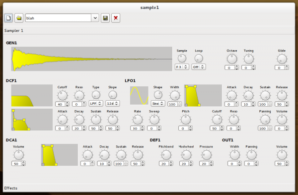
Task: Click the OUT1 Panning knob
Action: pyautogui.click(x=251, y=155)
